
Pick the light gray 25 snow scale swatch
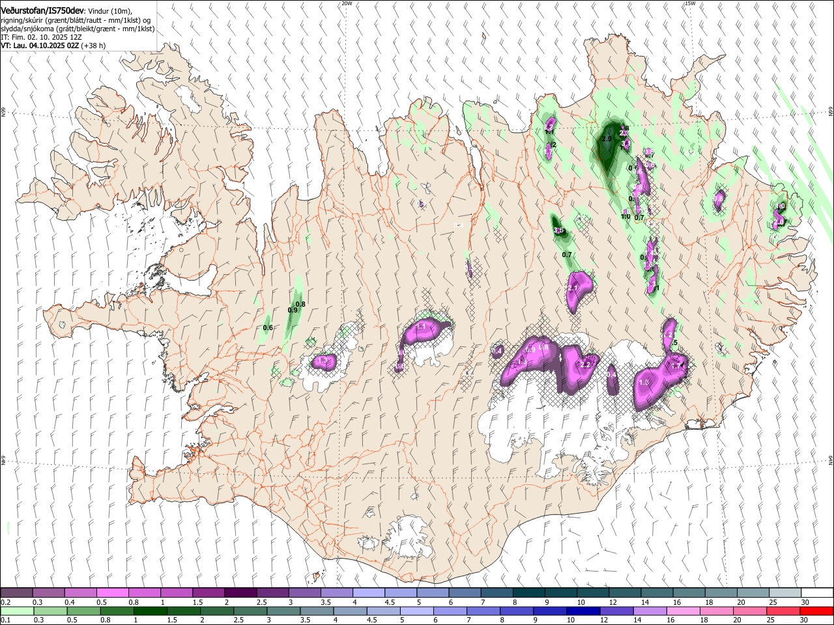click(x=785, y=592)
